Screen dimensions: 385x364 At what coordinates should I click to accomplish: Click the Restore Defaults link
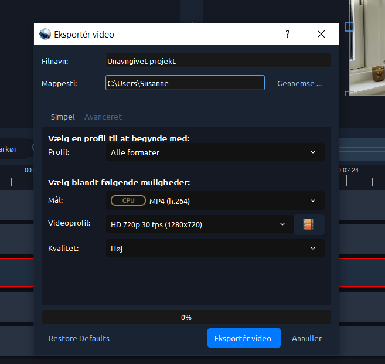tap(79, 338)
